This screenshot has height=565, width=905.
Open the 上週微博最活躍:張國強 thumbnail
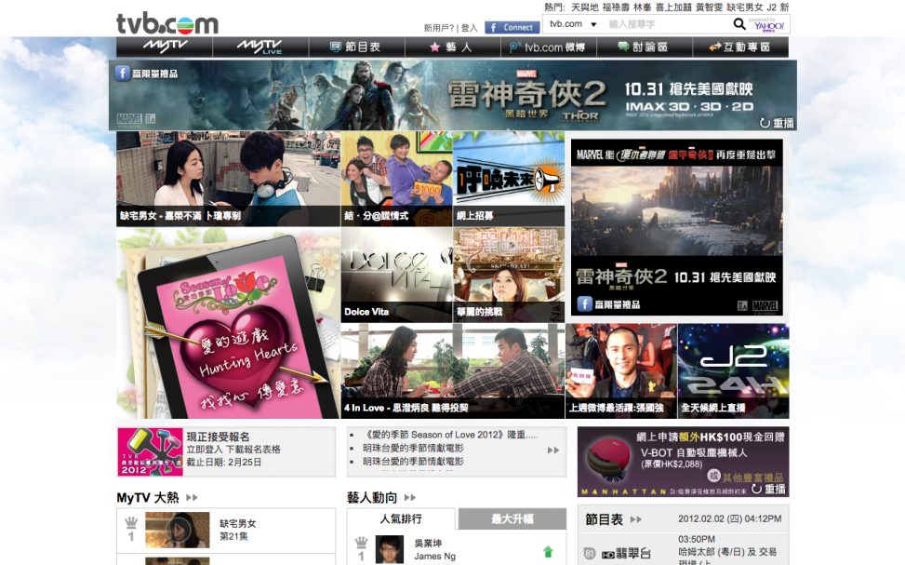coord(621,370)
